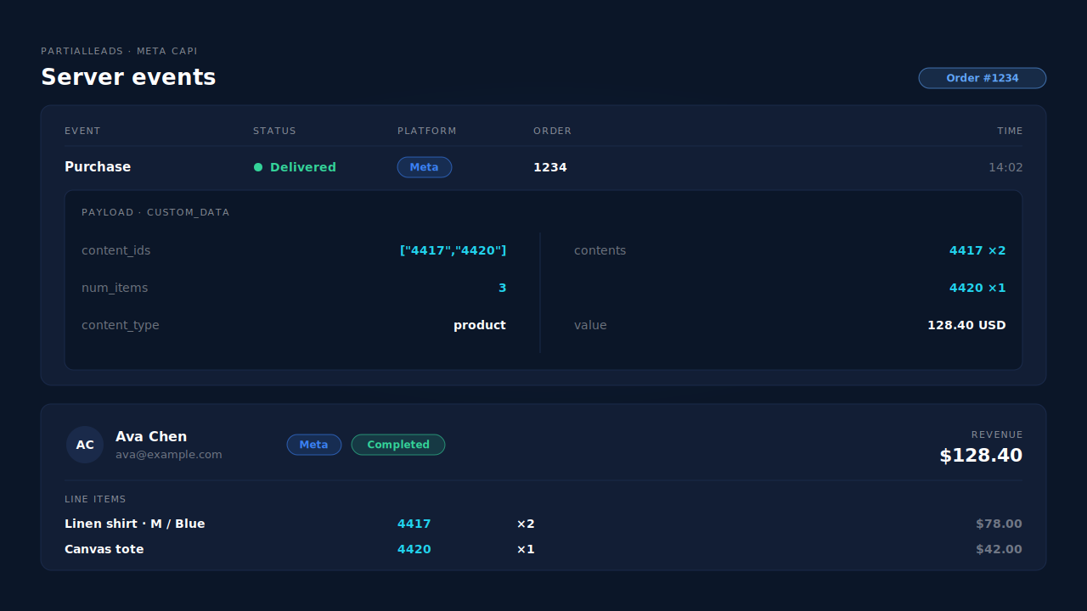Click the PAYLOAD · CUSTOM_DATA heading

pos(155,212)
